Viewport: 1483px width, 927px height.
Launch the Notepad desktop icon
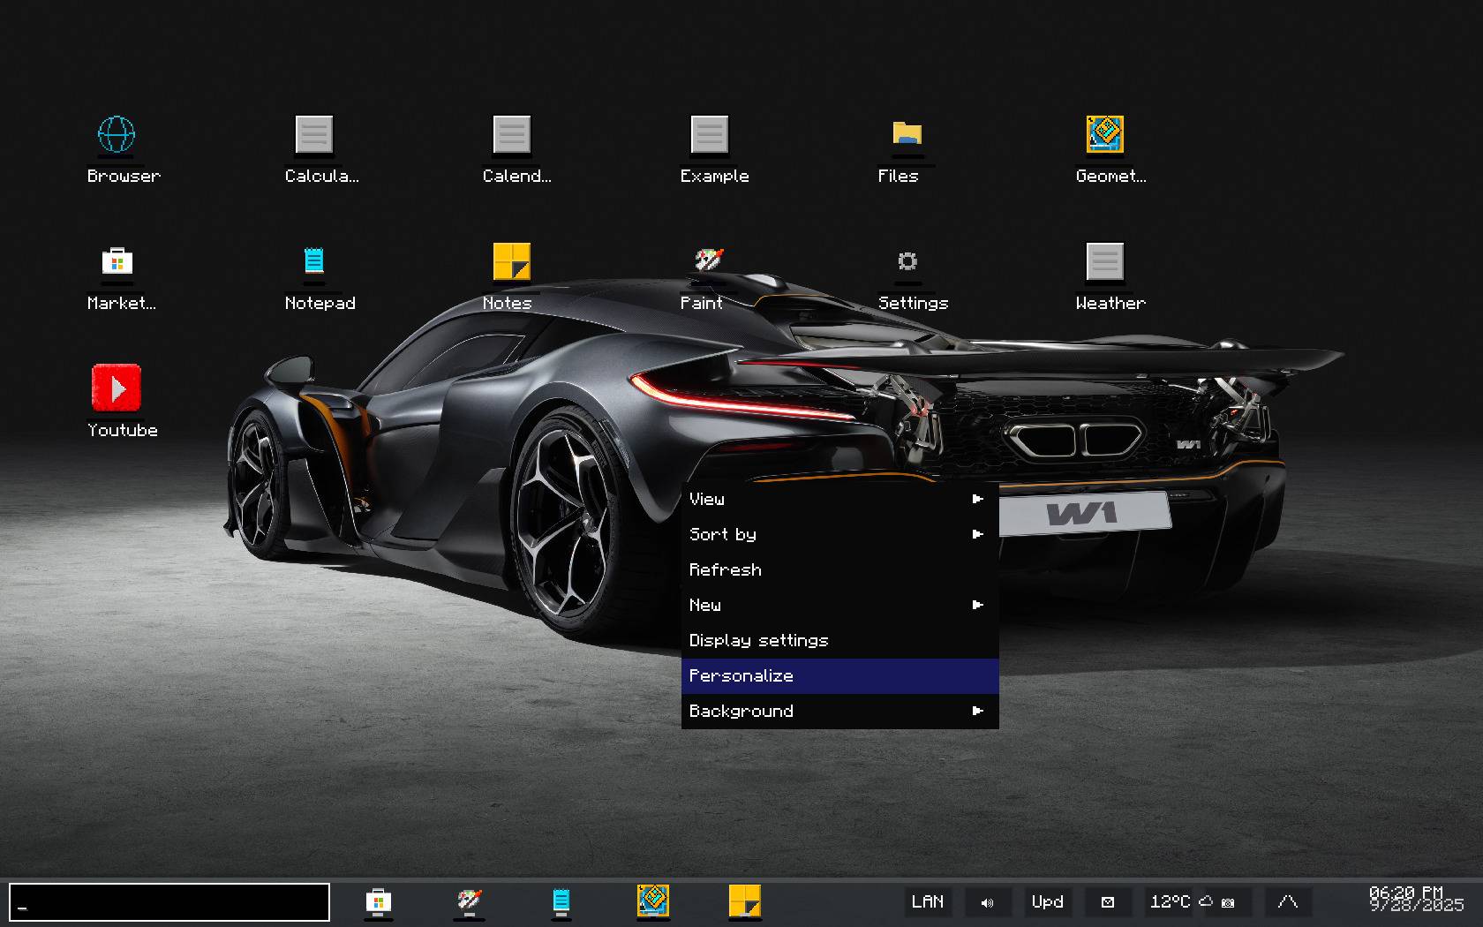point(314,262)
